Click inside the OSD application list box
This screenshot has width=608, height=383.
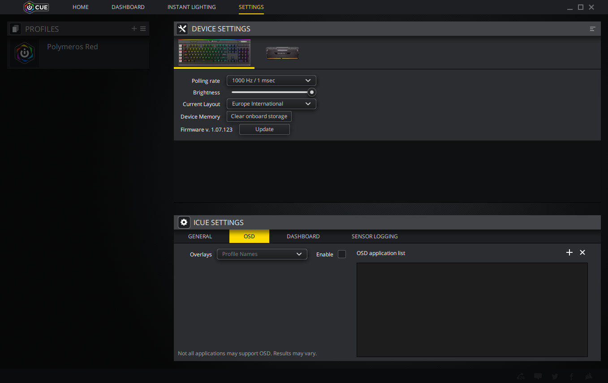click(x=472, y=310)
